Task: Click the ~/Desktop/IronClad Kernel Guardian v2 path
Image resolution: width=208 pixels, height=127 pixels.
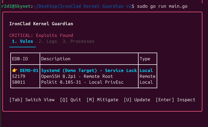Action: (x=82, y=6)
